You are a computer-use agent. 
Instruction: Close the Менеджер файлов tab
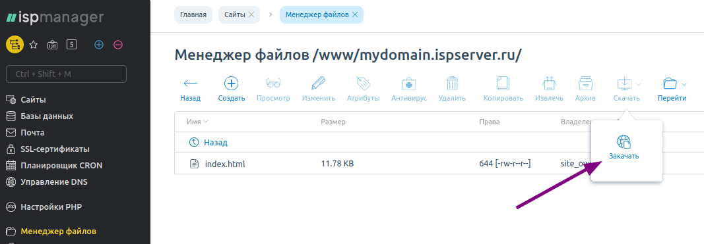click(355, 14)
